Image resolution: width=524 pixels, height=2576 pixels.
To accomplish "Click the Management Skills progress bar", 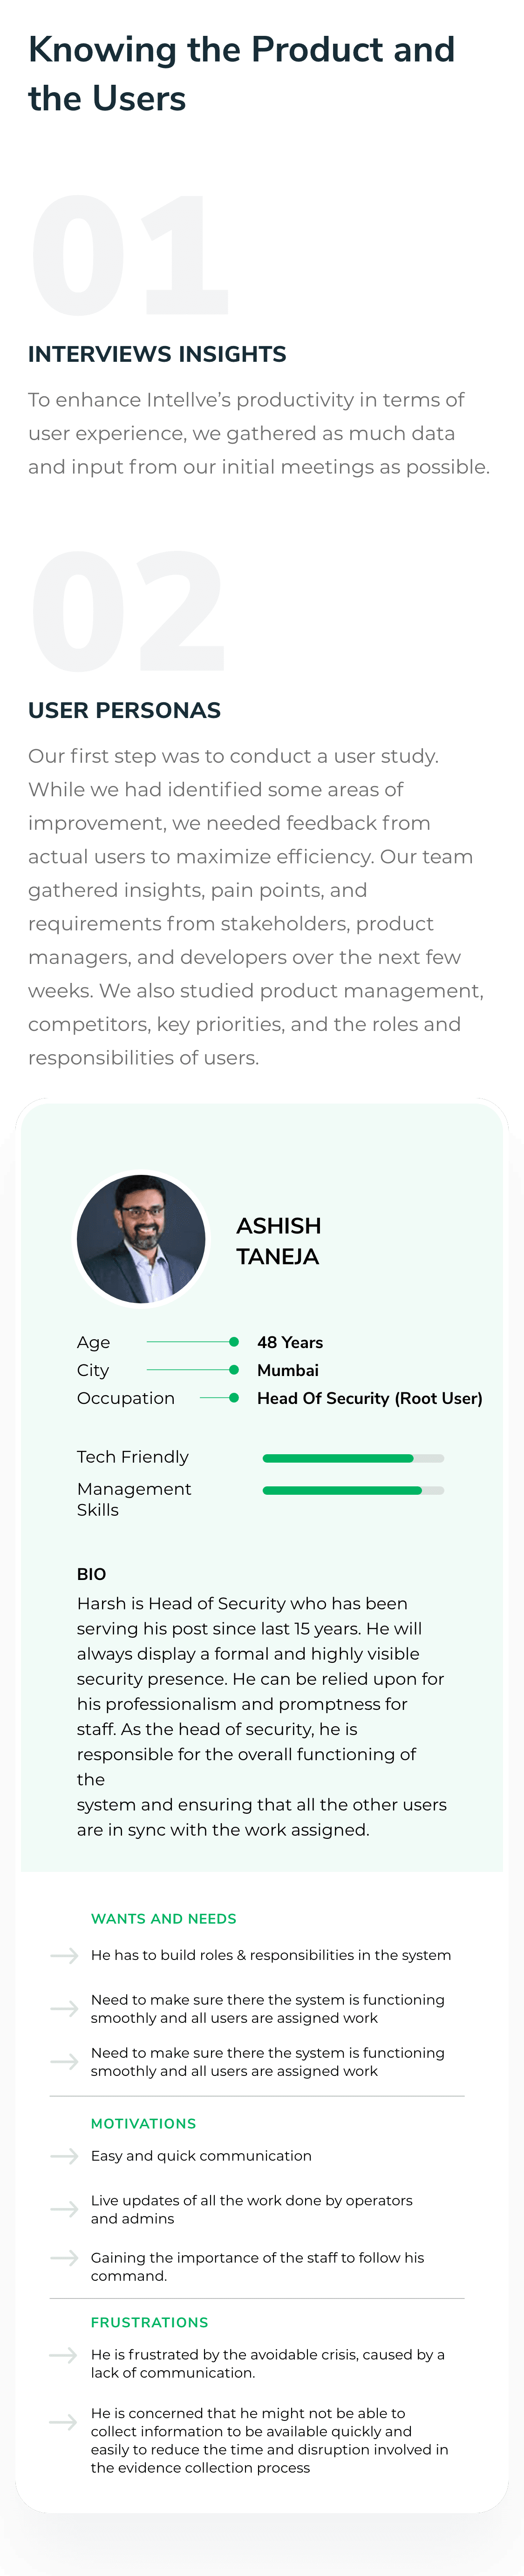I will tap(353, 1490).
